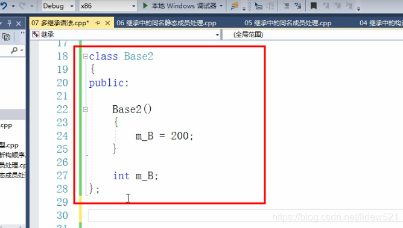403x228 pixels.
Task: Click the uncomment selection toolbar icon
Action: coord(270,5)
